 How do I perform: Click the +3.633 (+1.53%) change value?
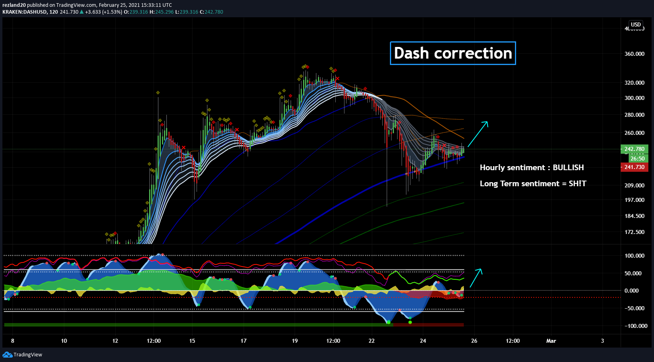click(x=103, y=12)
